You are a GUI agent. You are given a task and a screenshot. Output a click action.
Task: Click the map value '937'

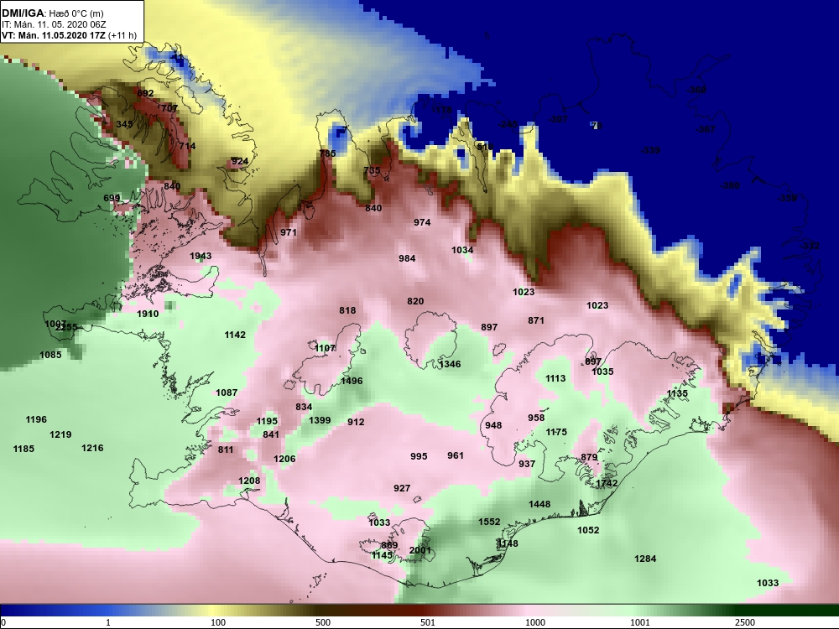527,464
